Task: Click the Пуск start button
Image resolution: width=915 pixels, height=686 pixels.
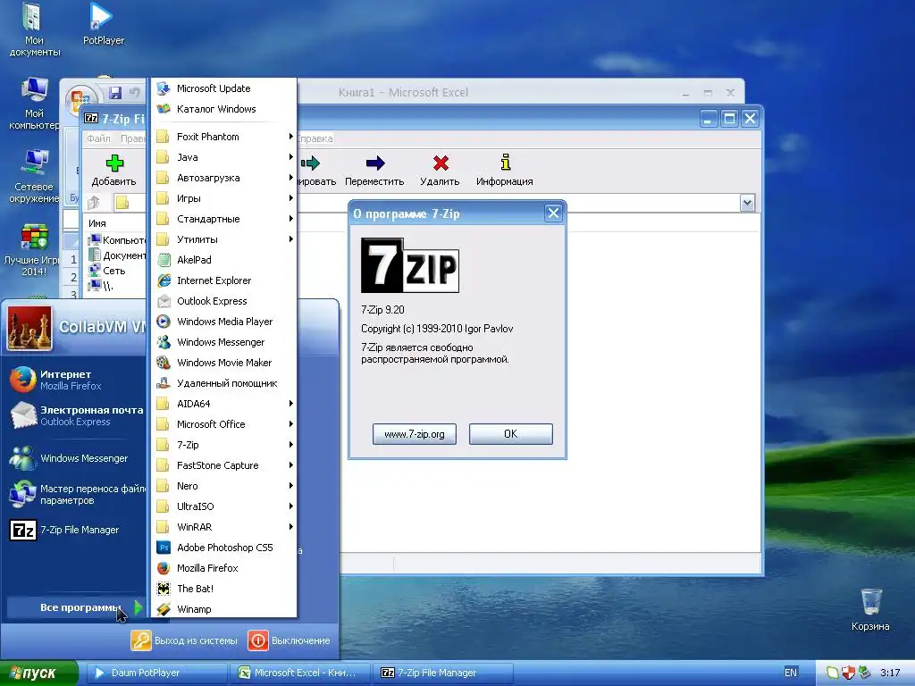Action: [x=38, y=673]
